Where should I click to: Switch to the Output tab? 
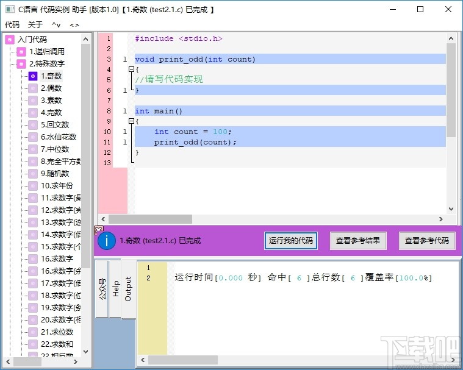(x=129, y=289)
